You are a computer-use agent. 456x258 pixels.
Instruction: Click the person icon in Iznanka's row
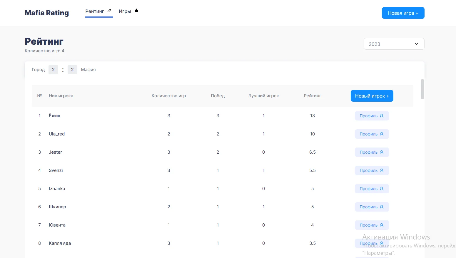[382, 189]
